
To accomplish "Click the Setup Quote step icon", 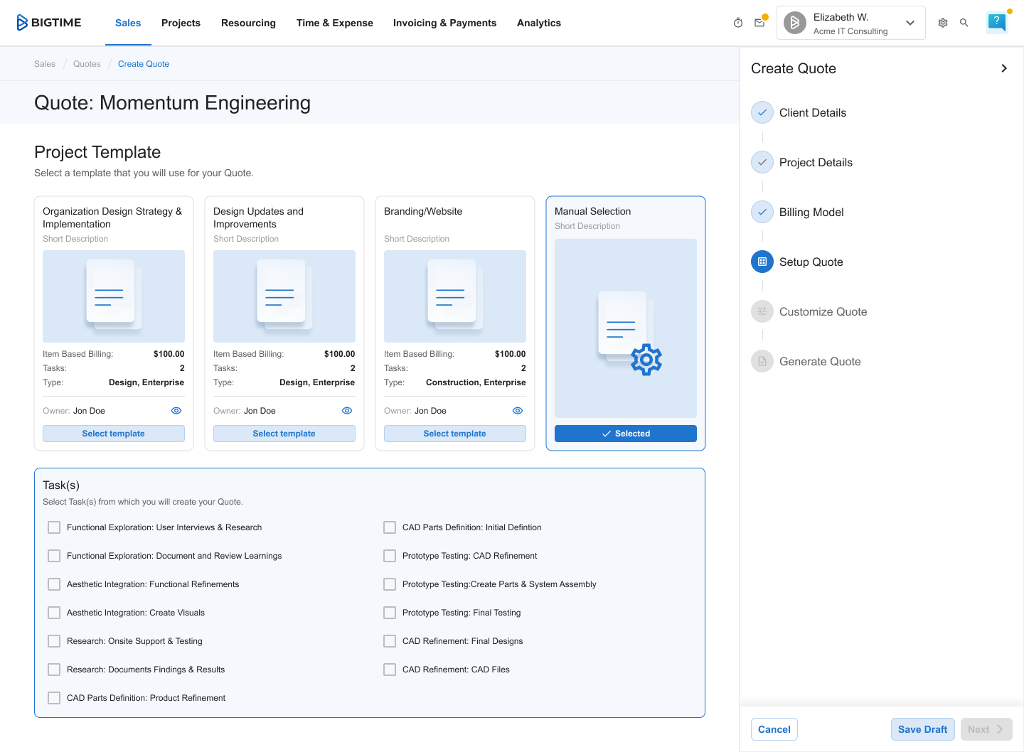I will click(762, 262).
